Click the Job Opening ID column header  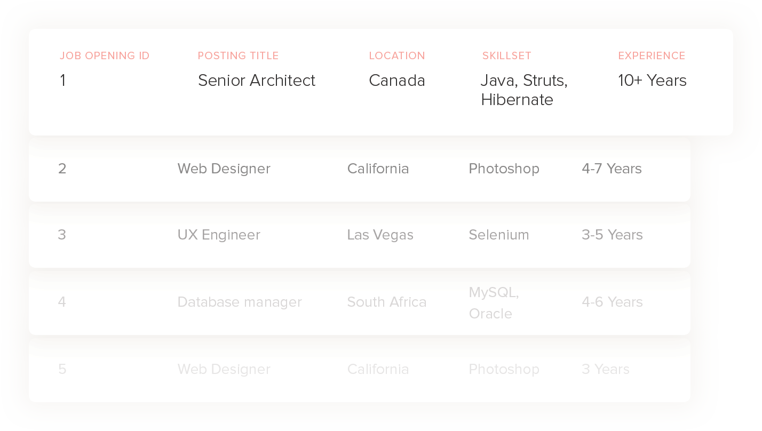(x=105, y=56)
